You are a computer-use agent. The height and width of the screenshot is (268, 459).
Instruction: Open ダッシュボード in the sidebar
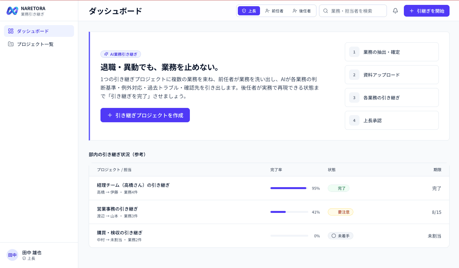(39, 31)
